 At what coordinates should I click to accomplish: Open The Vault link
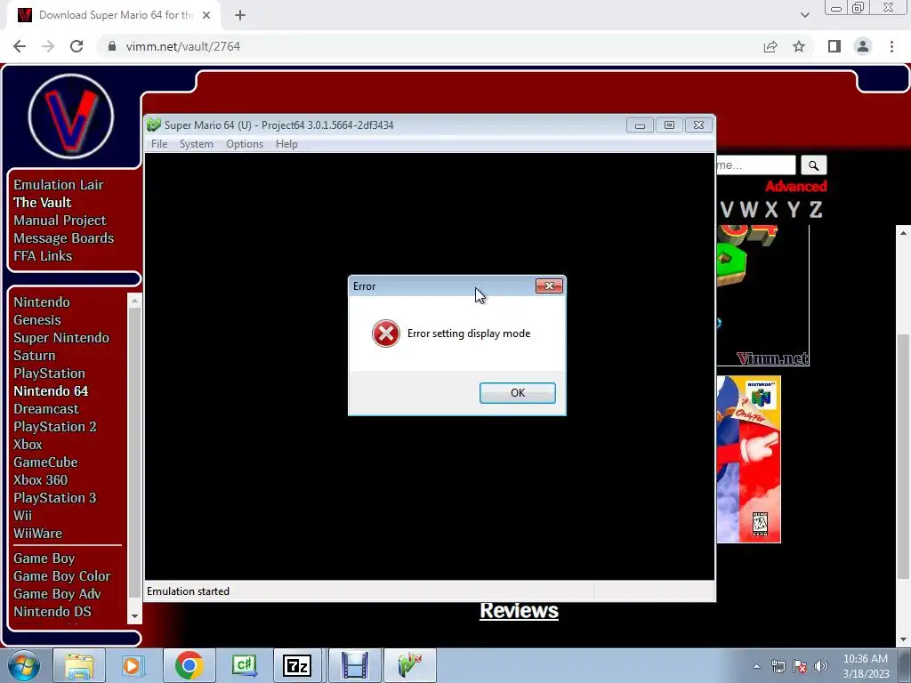43,203
